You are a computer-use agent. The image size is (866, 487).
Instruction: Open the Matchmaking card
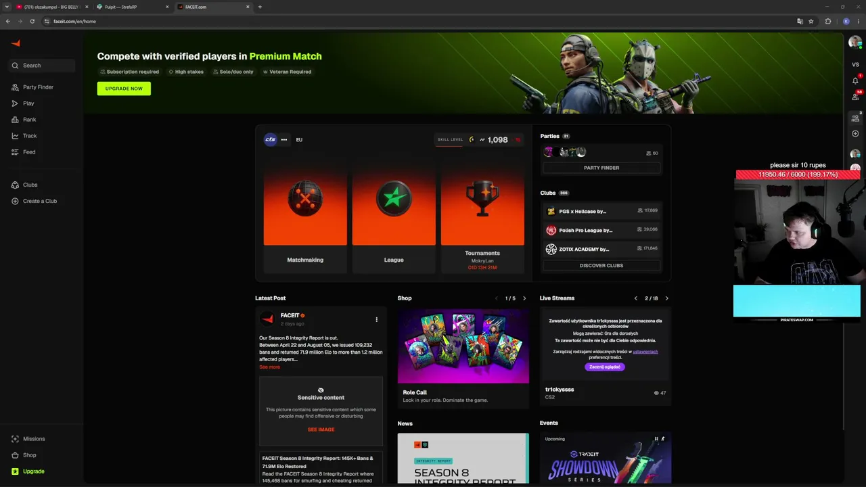[x=305, y=217]
